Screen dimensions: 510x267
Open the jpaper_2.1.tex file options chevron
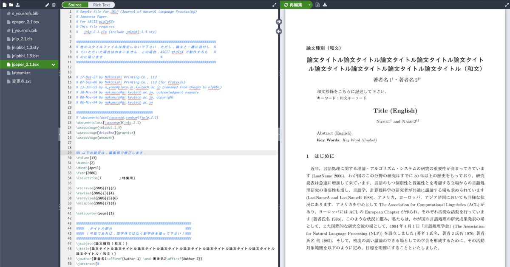[53, 65]
